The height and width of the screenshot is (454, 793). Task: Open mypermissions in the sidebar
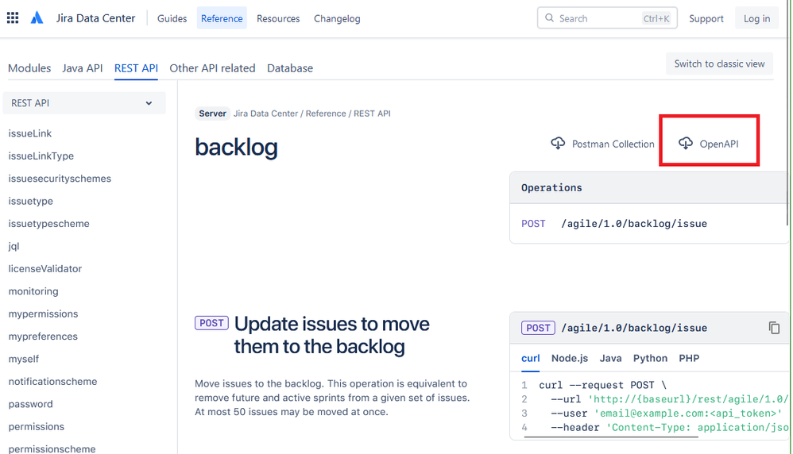tap(43, 314)
